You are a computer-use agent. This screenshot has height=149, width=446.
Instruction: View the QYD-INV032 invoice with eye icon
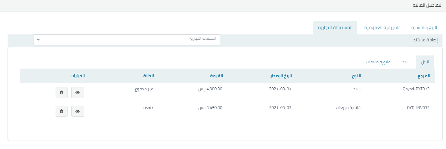point(78,111)
